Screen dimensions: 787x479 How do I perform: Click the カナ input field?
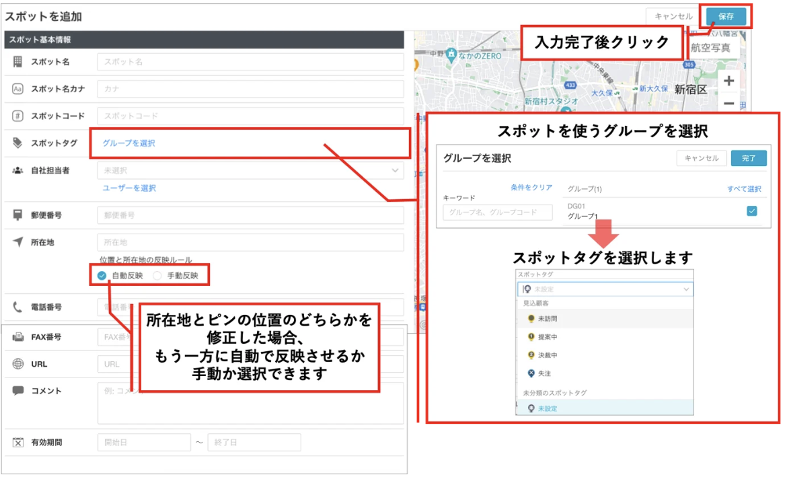coord(250,89)
